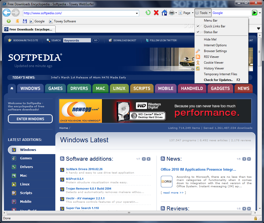The image size is (264, 223).
Task: Switch to the GADGETS category tab
Action: (x=220, y=88)
